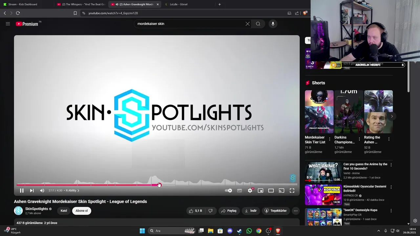This screenshot has height=236, width=420.
Task: Open options for Darkins Champions short
Action: 359,139
